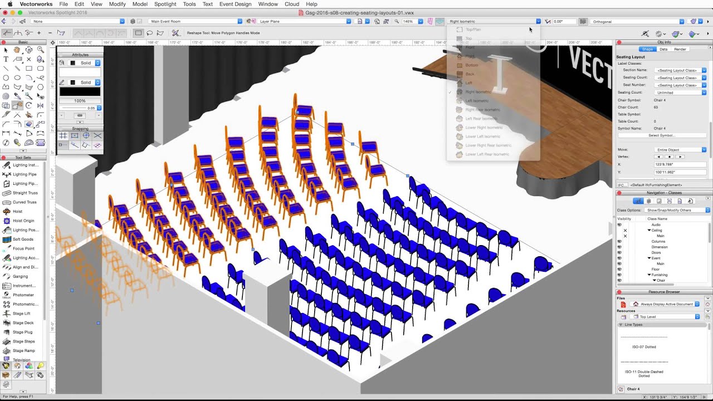Collapse the Furnishing class tree
Image resolution: width=713 pixels, height=401 pixels.
point(649,275)
